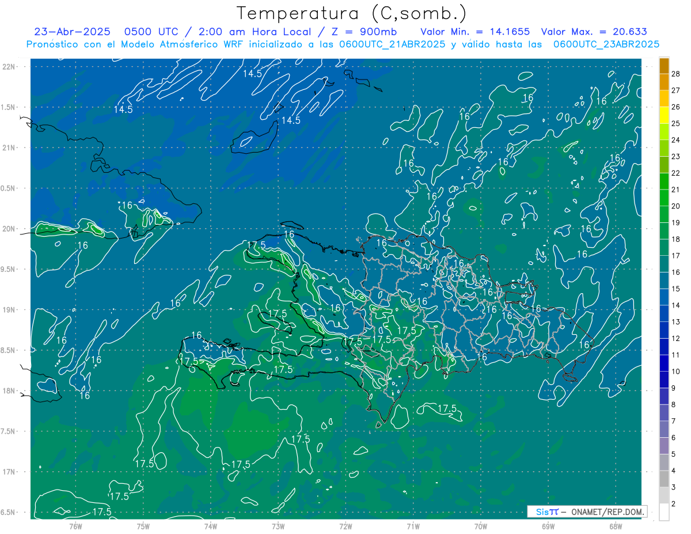
Task: Click the '68W' longitude axis label
Action: (616, 526)
